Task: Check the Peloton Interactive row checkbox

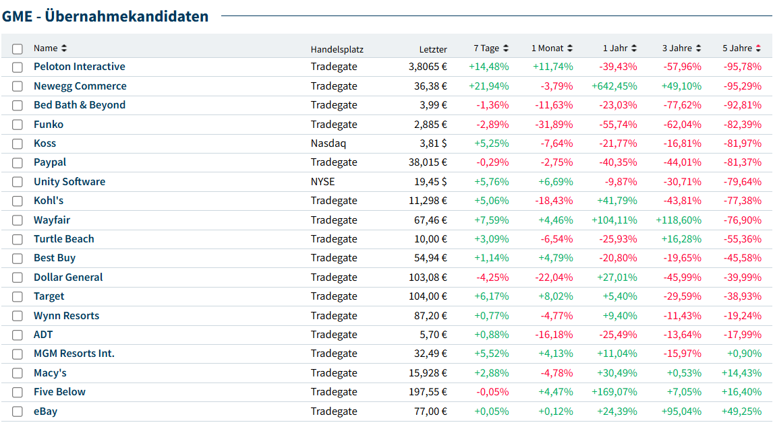Action: tap(18, 67)
